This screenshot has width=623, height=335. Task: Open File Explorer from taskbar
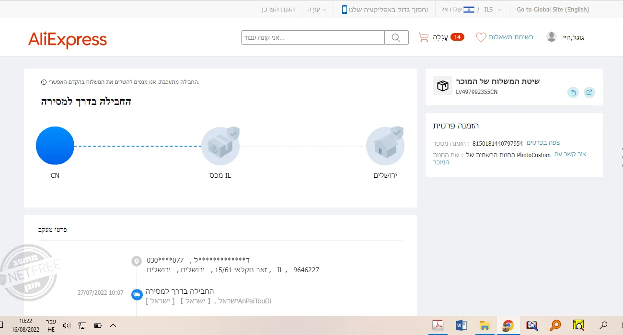click(x=485, y=325)
